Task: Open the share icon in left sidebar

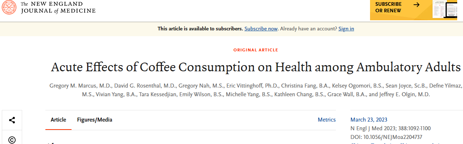Action: (12, 120)
